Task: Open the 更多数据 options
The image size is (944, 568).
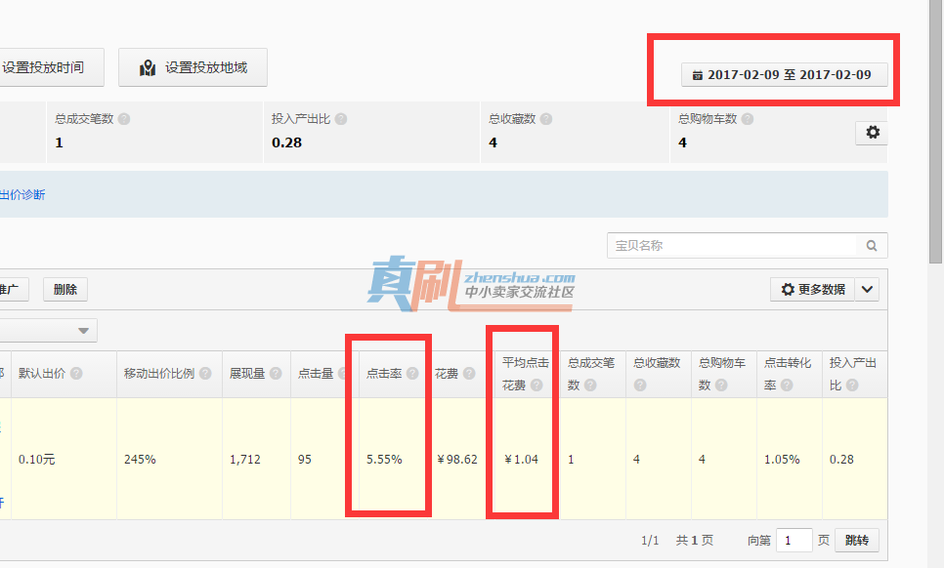Action: 813,289
